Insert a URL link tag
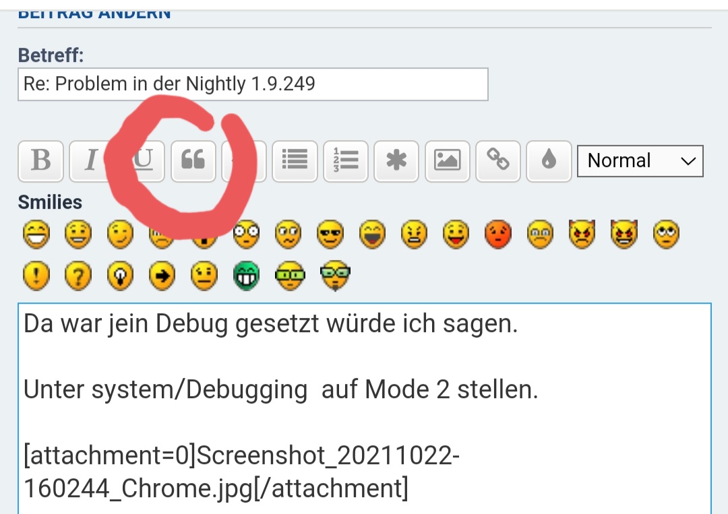The width and height of the screenshot is (728, 514). point(498,161)
